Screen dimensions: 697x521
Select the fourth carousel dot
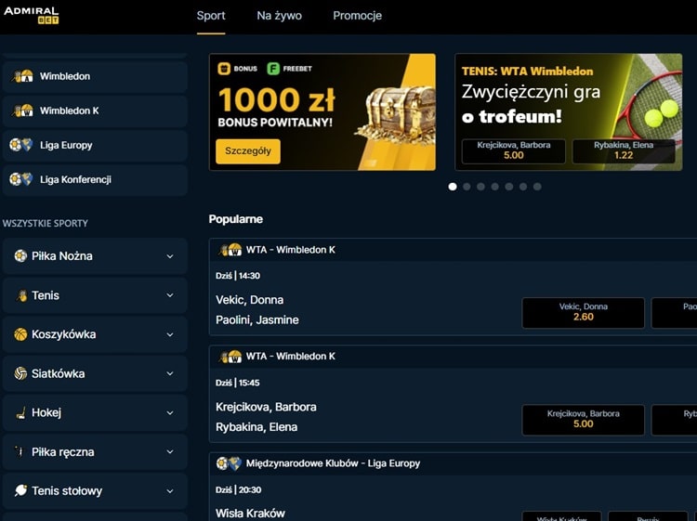coord(494,187)
